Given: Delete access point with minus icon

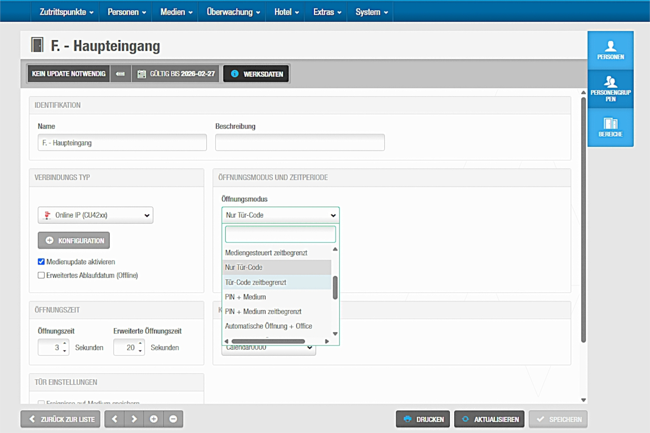Looking at the screenshot, I should click(173, 419).
